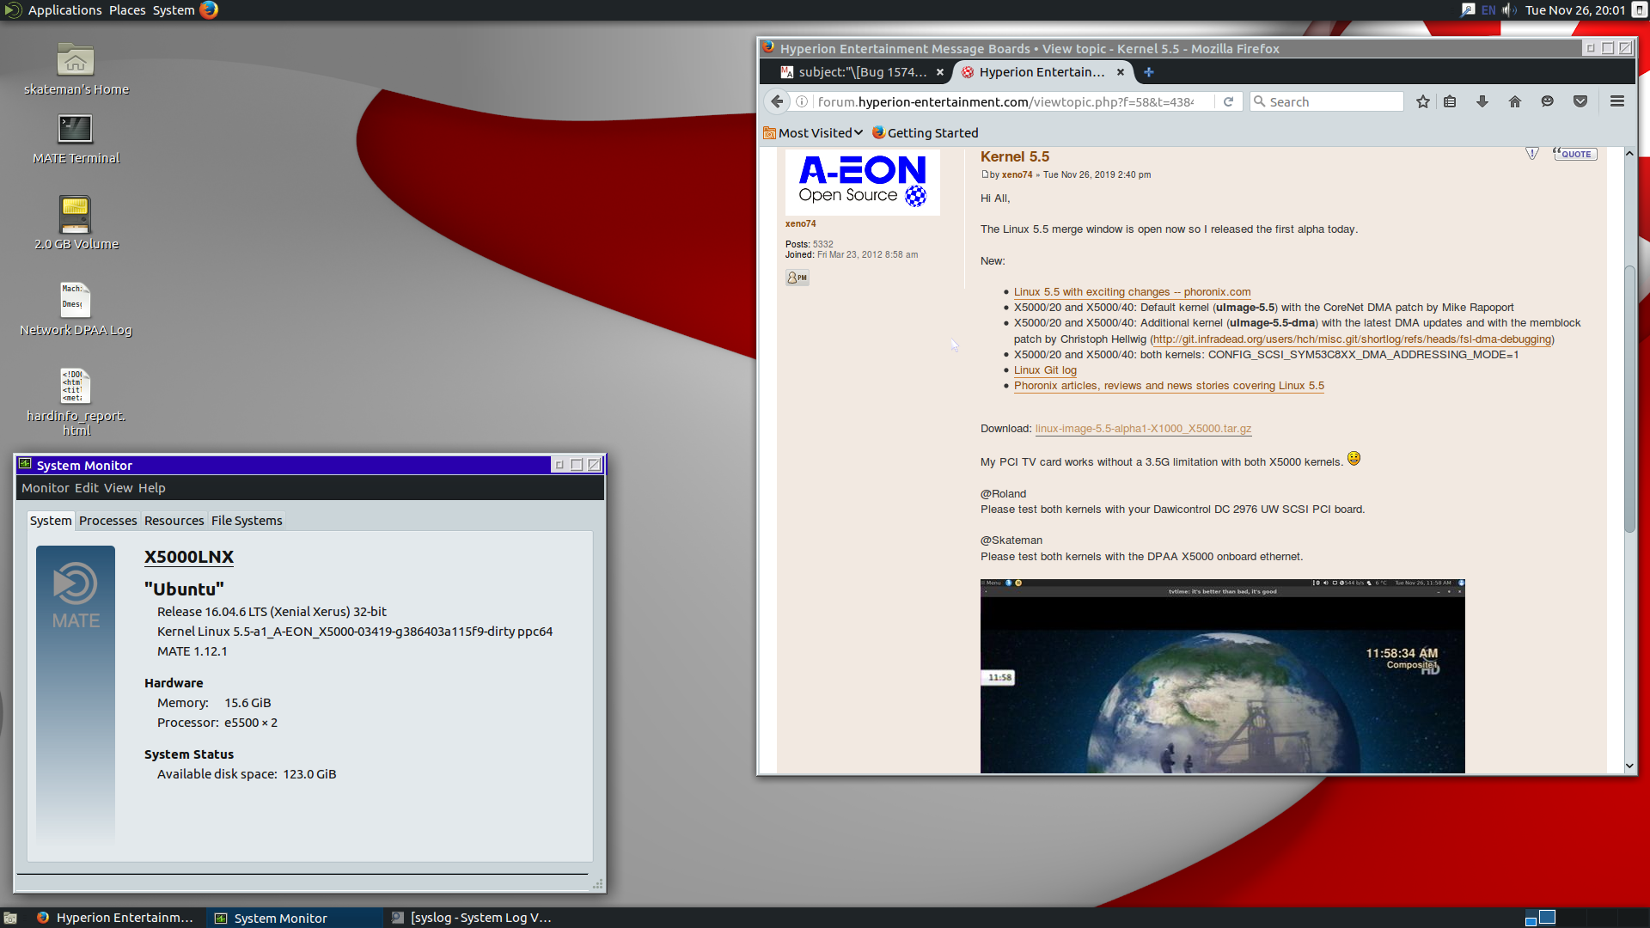Open Getting Started bookmark

[x=925, y=132]
